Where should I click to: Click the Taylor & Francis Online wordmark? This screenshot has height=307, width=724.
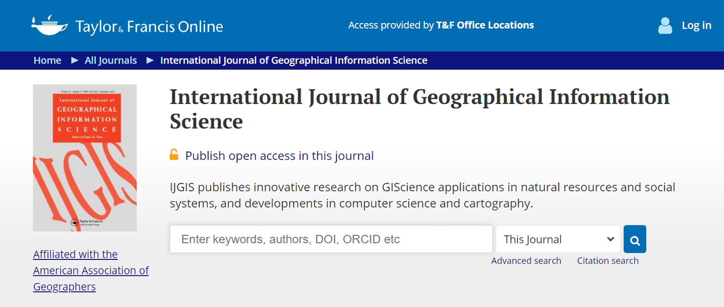[x=149, y=26]
